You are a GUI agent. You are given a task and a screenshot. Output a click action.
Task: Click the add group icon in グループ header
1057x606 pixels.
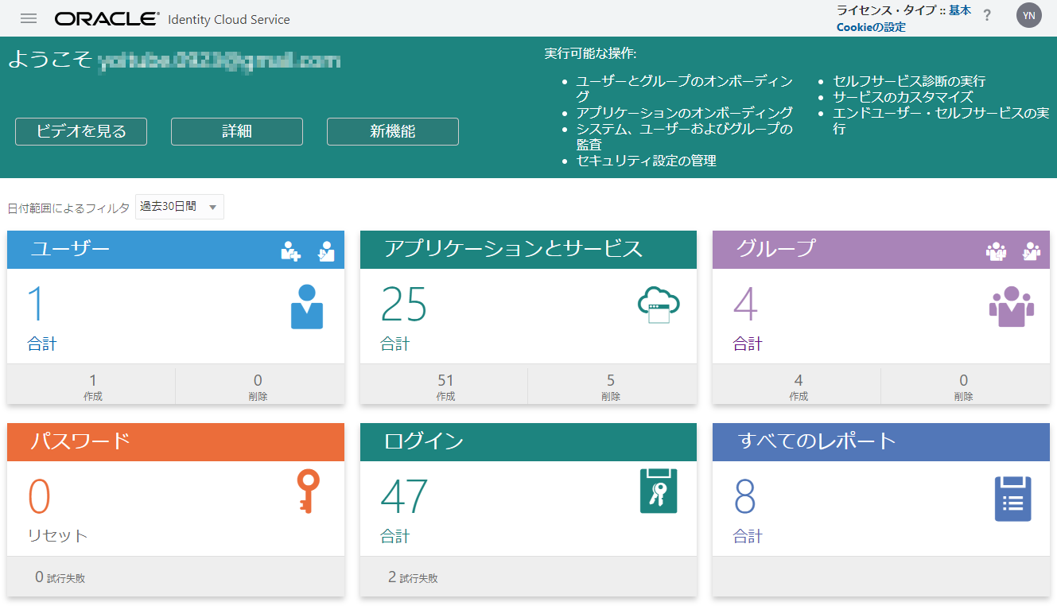996,251
